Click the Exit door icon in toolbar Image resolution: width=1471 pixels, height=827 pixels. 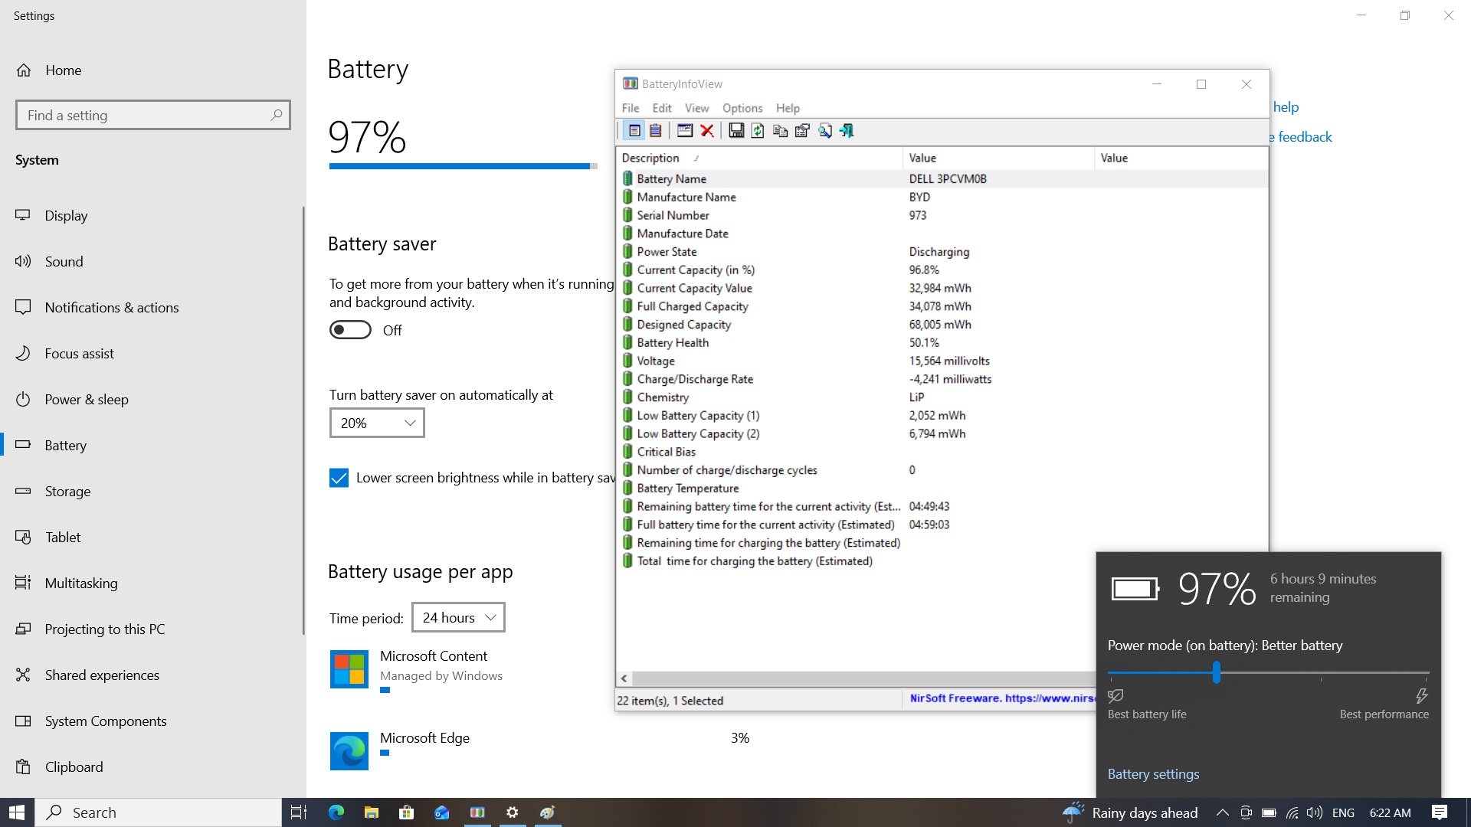coord(847,130)
